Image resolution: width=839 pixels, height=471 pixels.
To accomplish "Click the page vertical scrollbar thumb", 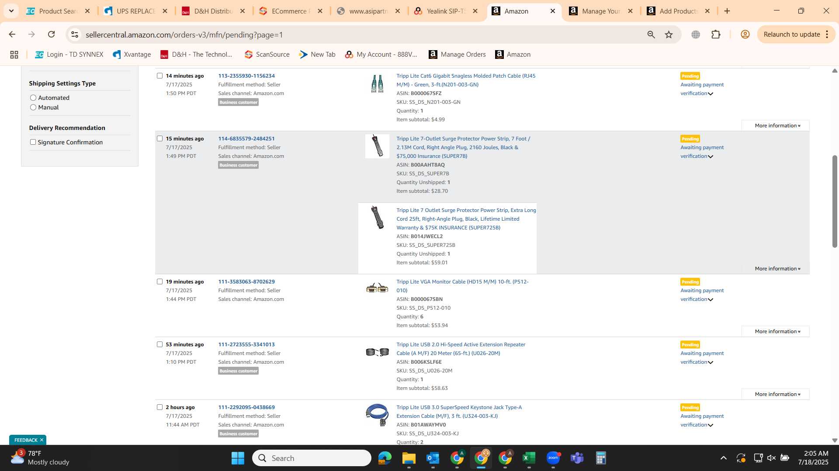I will [x=835, y=201].
